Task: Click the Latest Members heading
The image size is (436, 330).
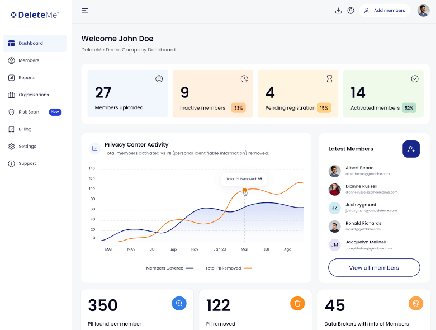Action: (350, 149)
